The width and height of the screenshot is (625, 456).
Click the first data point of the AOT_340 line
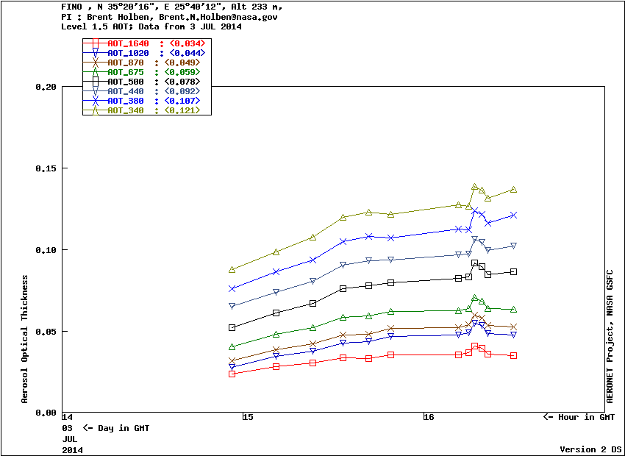pos(232,270)
